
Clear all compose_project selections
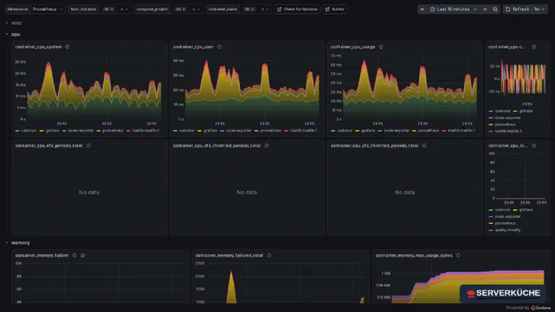point(194,9)
